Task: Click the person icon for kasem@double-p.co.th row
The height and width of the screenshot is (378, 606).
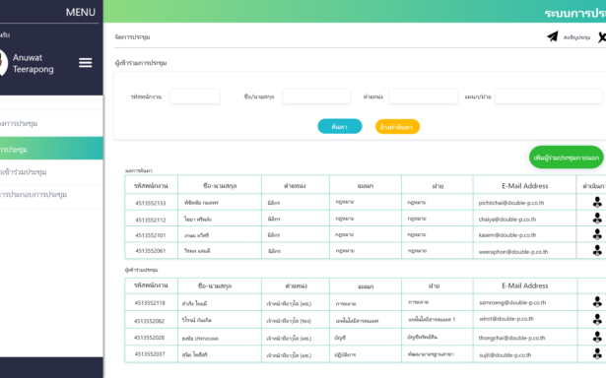Action: [597, 234]
